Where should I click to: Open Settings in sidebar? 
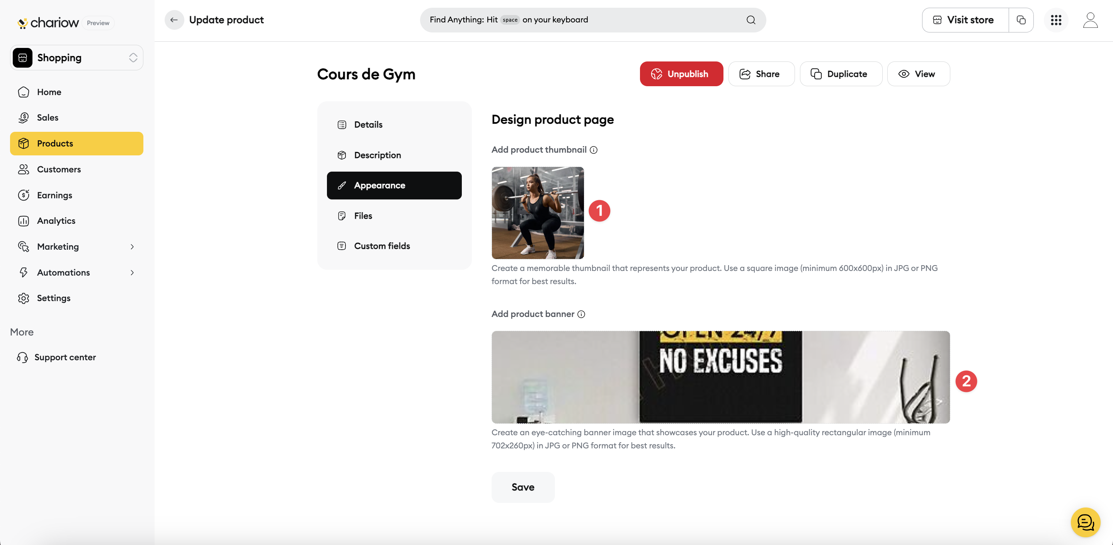(77, 298)
